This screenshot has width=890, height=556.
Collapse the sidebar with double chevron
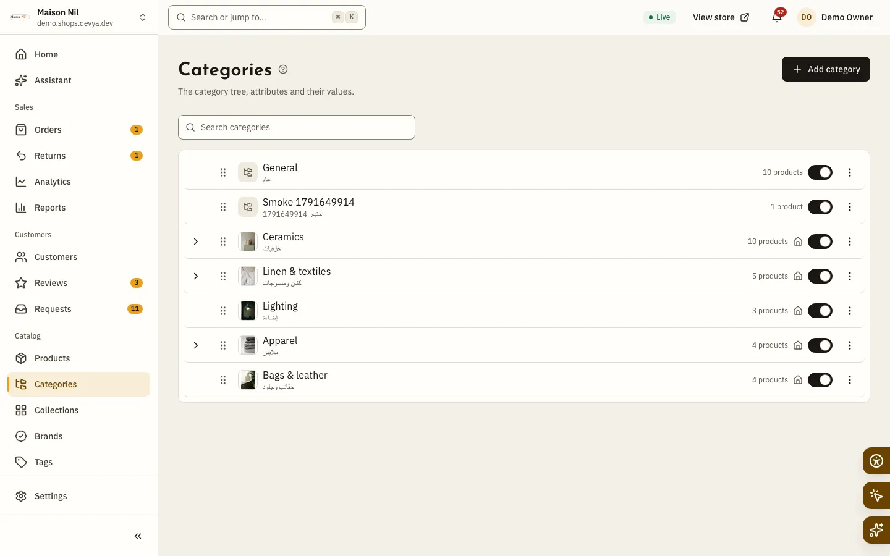pyautogui.click(x=138, y=536)
